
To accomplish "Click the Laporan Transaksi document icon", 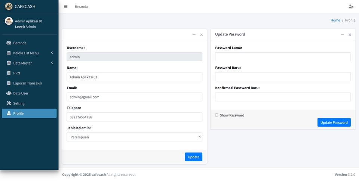I will [9, 83].
